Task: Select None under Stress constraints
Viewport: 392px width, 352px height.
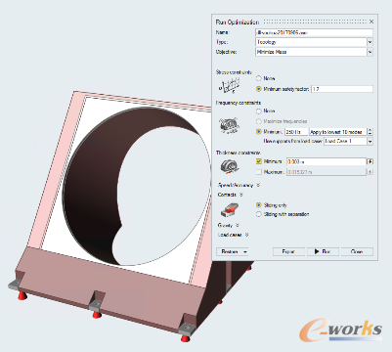Action: [259, 78]
